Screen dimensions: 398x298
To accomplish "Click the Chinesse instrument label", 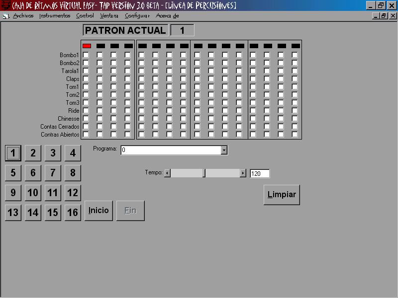I will [68, 119].
